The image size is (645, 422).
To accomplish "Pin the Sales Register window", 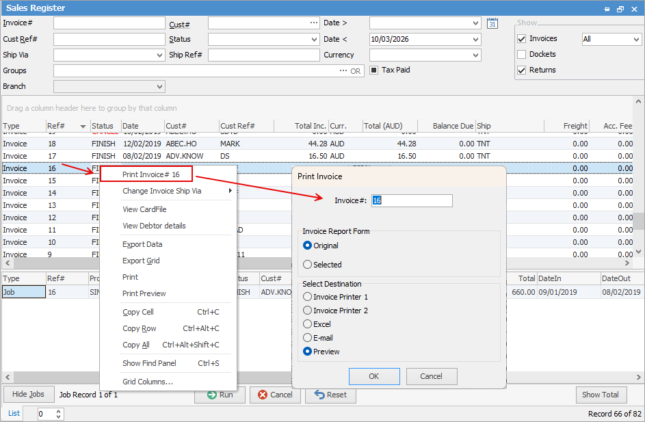I will coord(607,9).
